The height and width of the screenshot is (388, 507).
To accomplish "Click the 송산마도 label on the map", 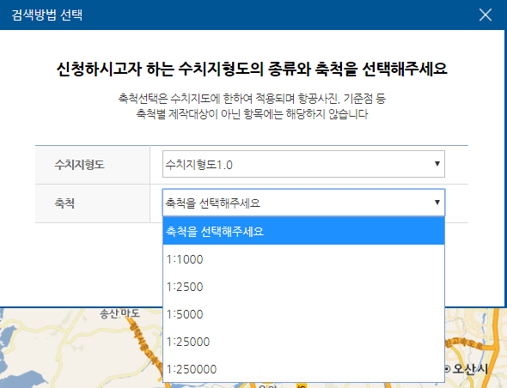I will click(x=119, y=313).
